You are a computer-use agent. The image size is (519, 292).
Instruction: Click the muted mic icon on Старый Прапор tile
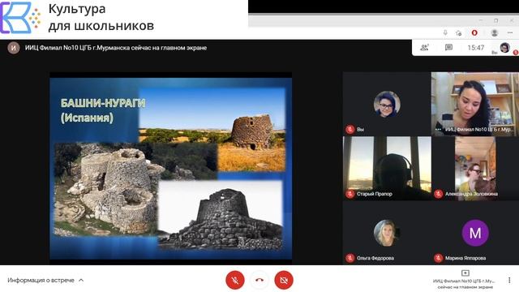click(350, 194)
